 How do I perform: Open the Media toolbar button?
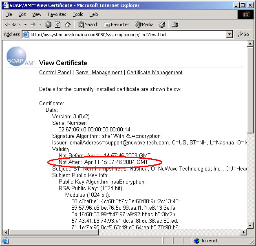click(144, 24)
